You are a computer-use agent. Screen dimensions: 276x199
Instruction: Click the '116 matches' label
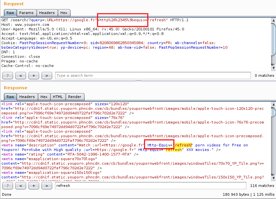(x=262, y=186)
